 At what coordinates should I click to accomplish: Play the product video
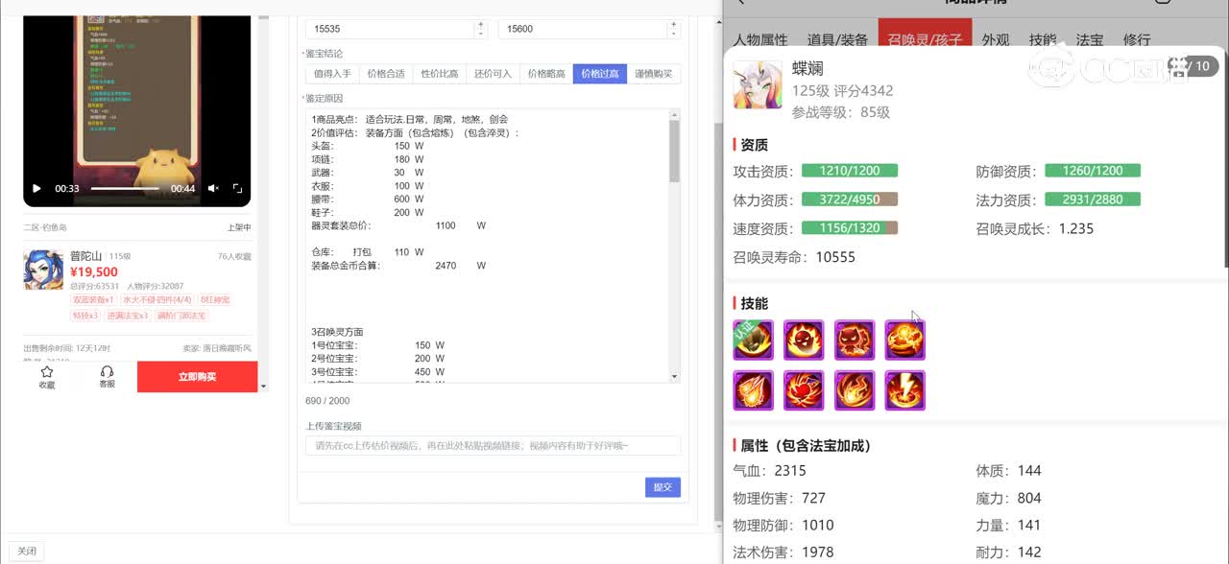pos(36,189)
